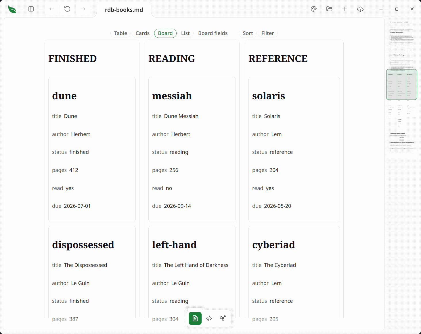Click author Herbert on the dune card

[x=81, y=134]
